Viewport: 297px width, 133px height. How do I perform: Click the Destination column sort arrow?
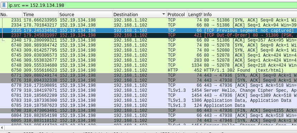(x=164, y=14)
